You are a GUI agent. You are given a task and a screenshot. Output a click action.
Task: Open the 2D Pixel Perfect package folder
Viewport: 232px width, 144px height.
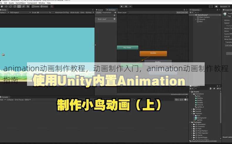point(200,131)
